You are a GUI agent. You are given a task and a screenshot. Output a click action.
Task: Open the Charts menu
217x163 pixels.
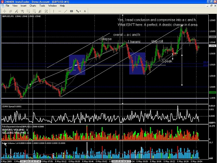tap(33, 6)
